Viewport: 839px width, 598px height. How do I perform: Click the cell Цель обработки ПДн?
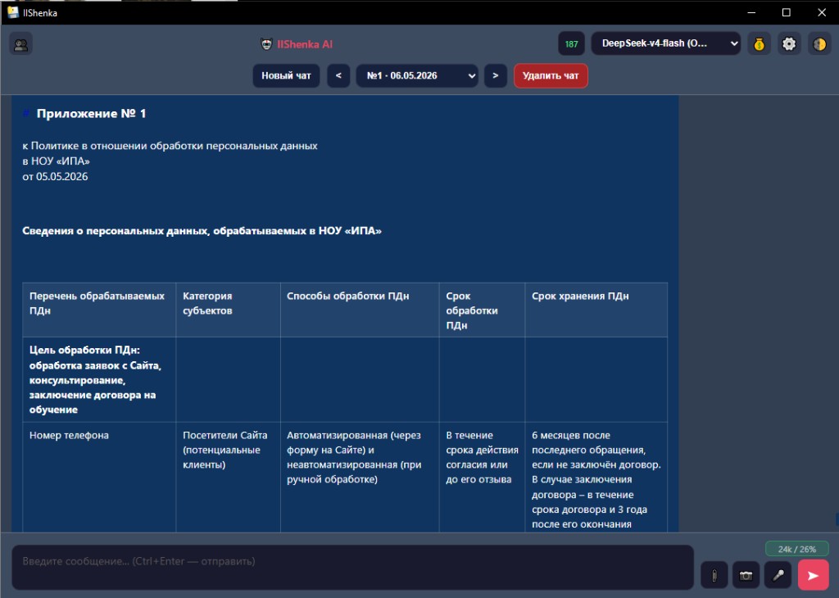point(99,380)
